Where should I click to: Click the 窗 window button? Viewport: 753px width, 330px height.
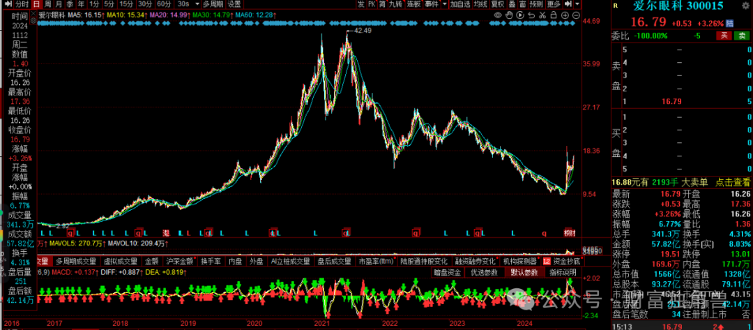[522, 4]
